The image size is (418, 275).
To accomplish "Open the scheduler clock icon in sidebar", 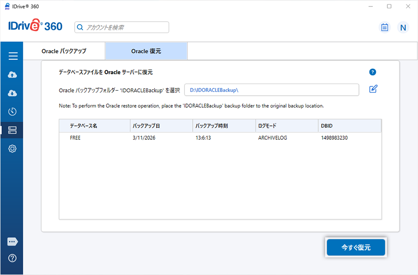I will point(13,111).
